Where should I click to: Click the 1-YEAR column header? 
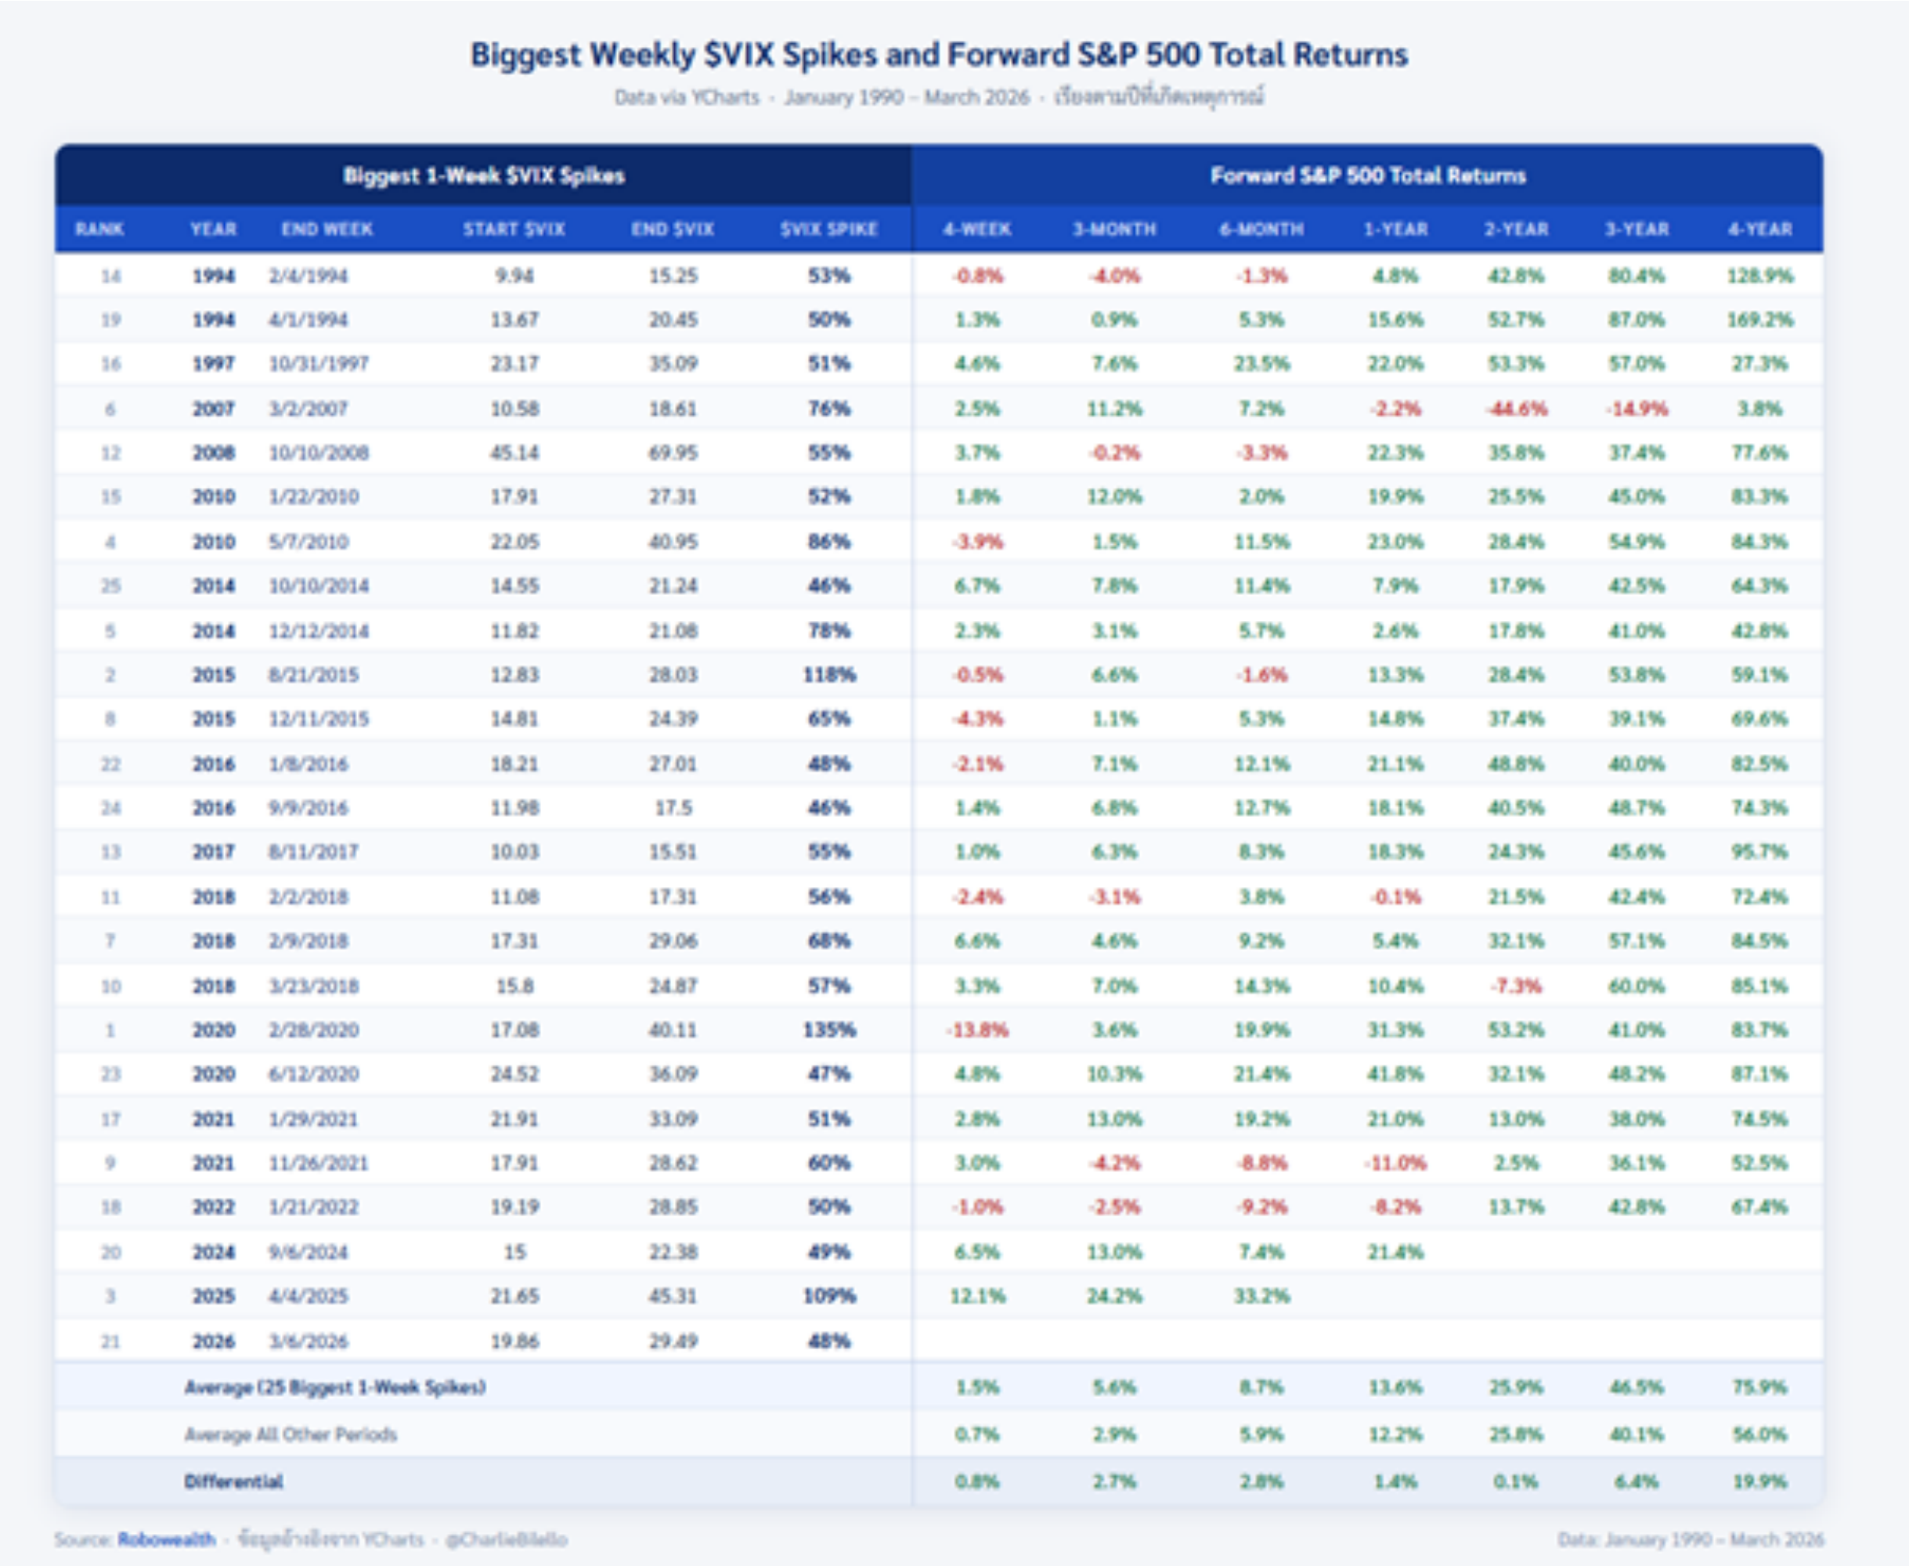pos(1395,229)
